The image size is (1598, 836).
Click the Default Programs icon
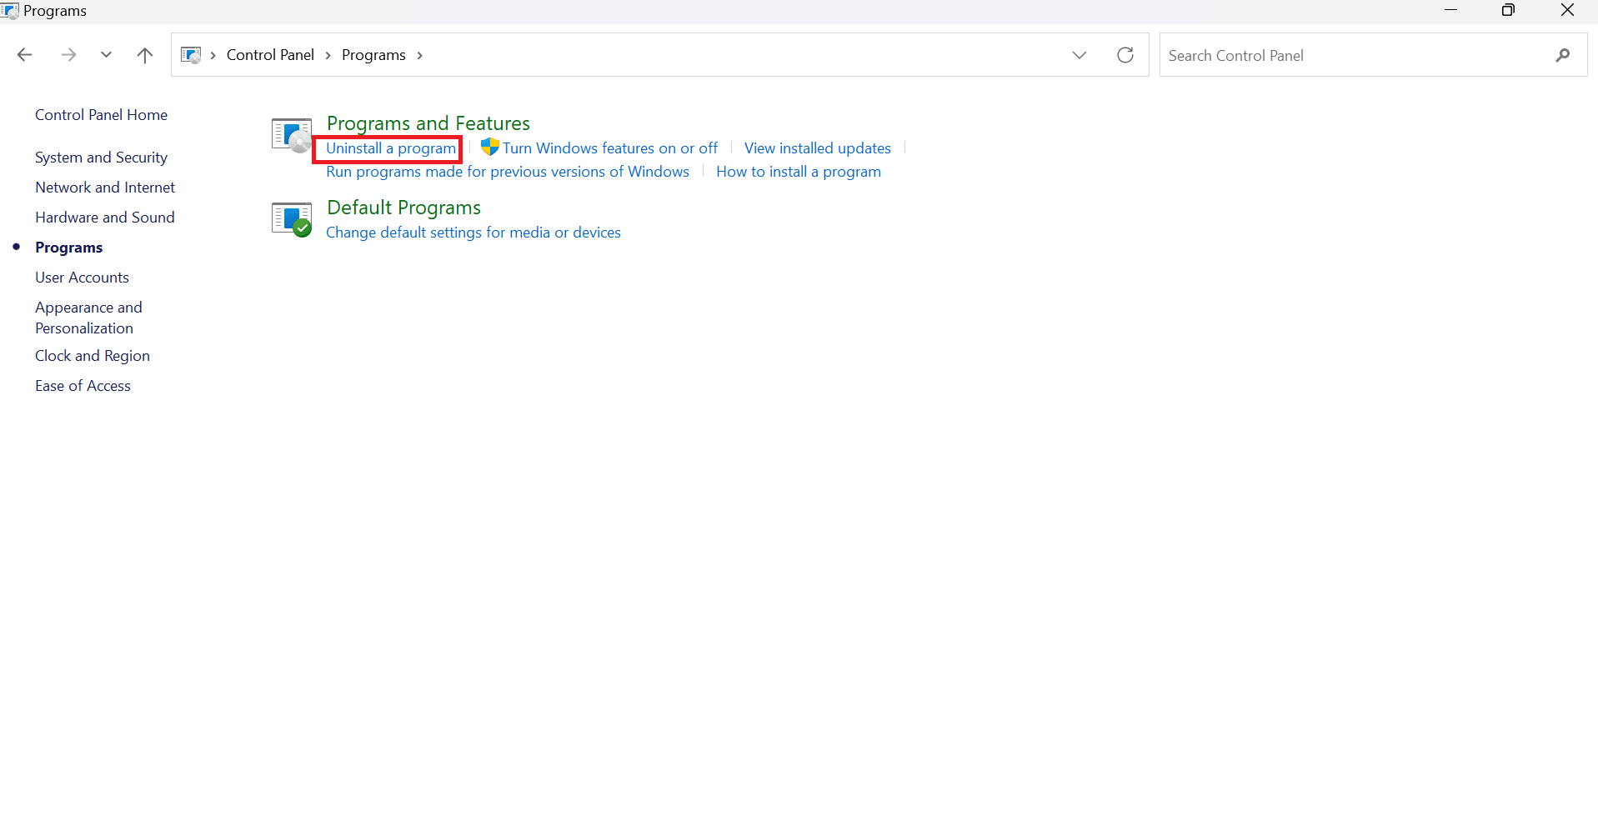click(292, 219)
